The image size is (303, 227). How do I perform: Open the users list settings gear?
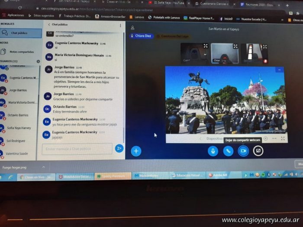[38, 61]
